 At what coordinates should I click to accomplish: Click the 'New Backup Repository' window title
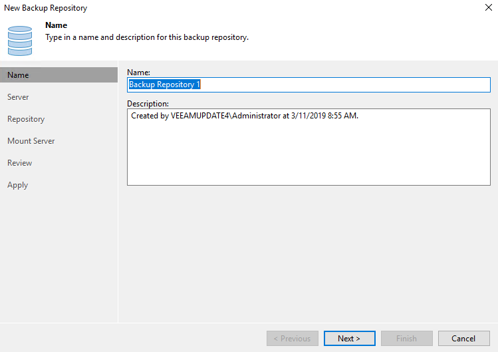coord(45,8)
